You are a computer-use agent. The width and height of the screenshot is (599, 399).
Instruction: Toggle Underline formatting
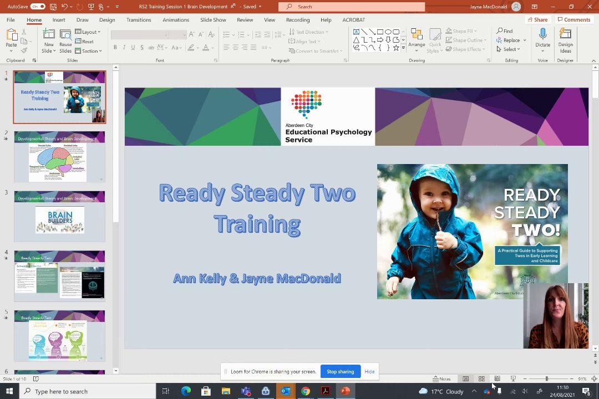(x=133, y=47)
